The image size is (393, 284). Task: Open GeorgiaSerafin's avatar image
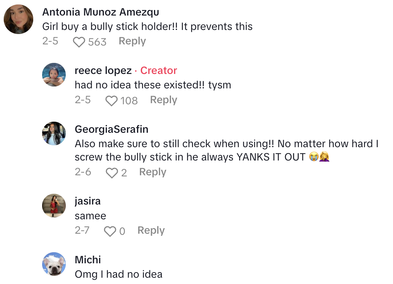(54, 133)
